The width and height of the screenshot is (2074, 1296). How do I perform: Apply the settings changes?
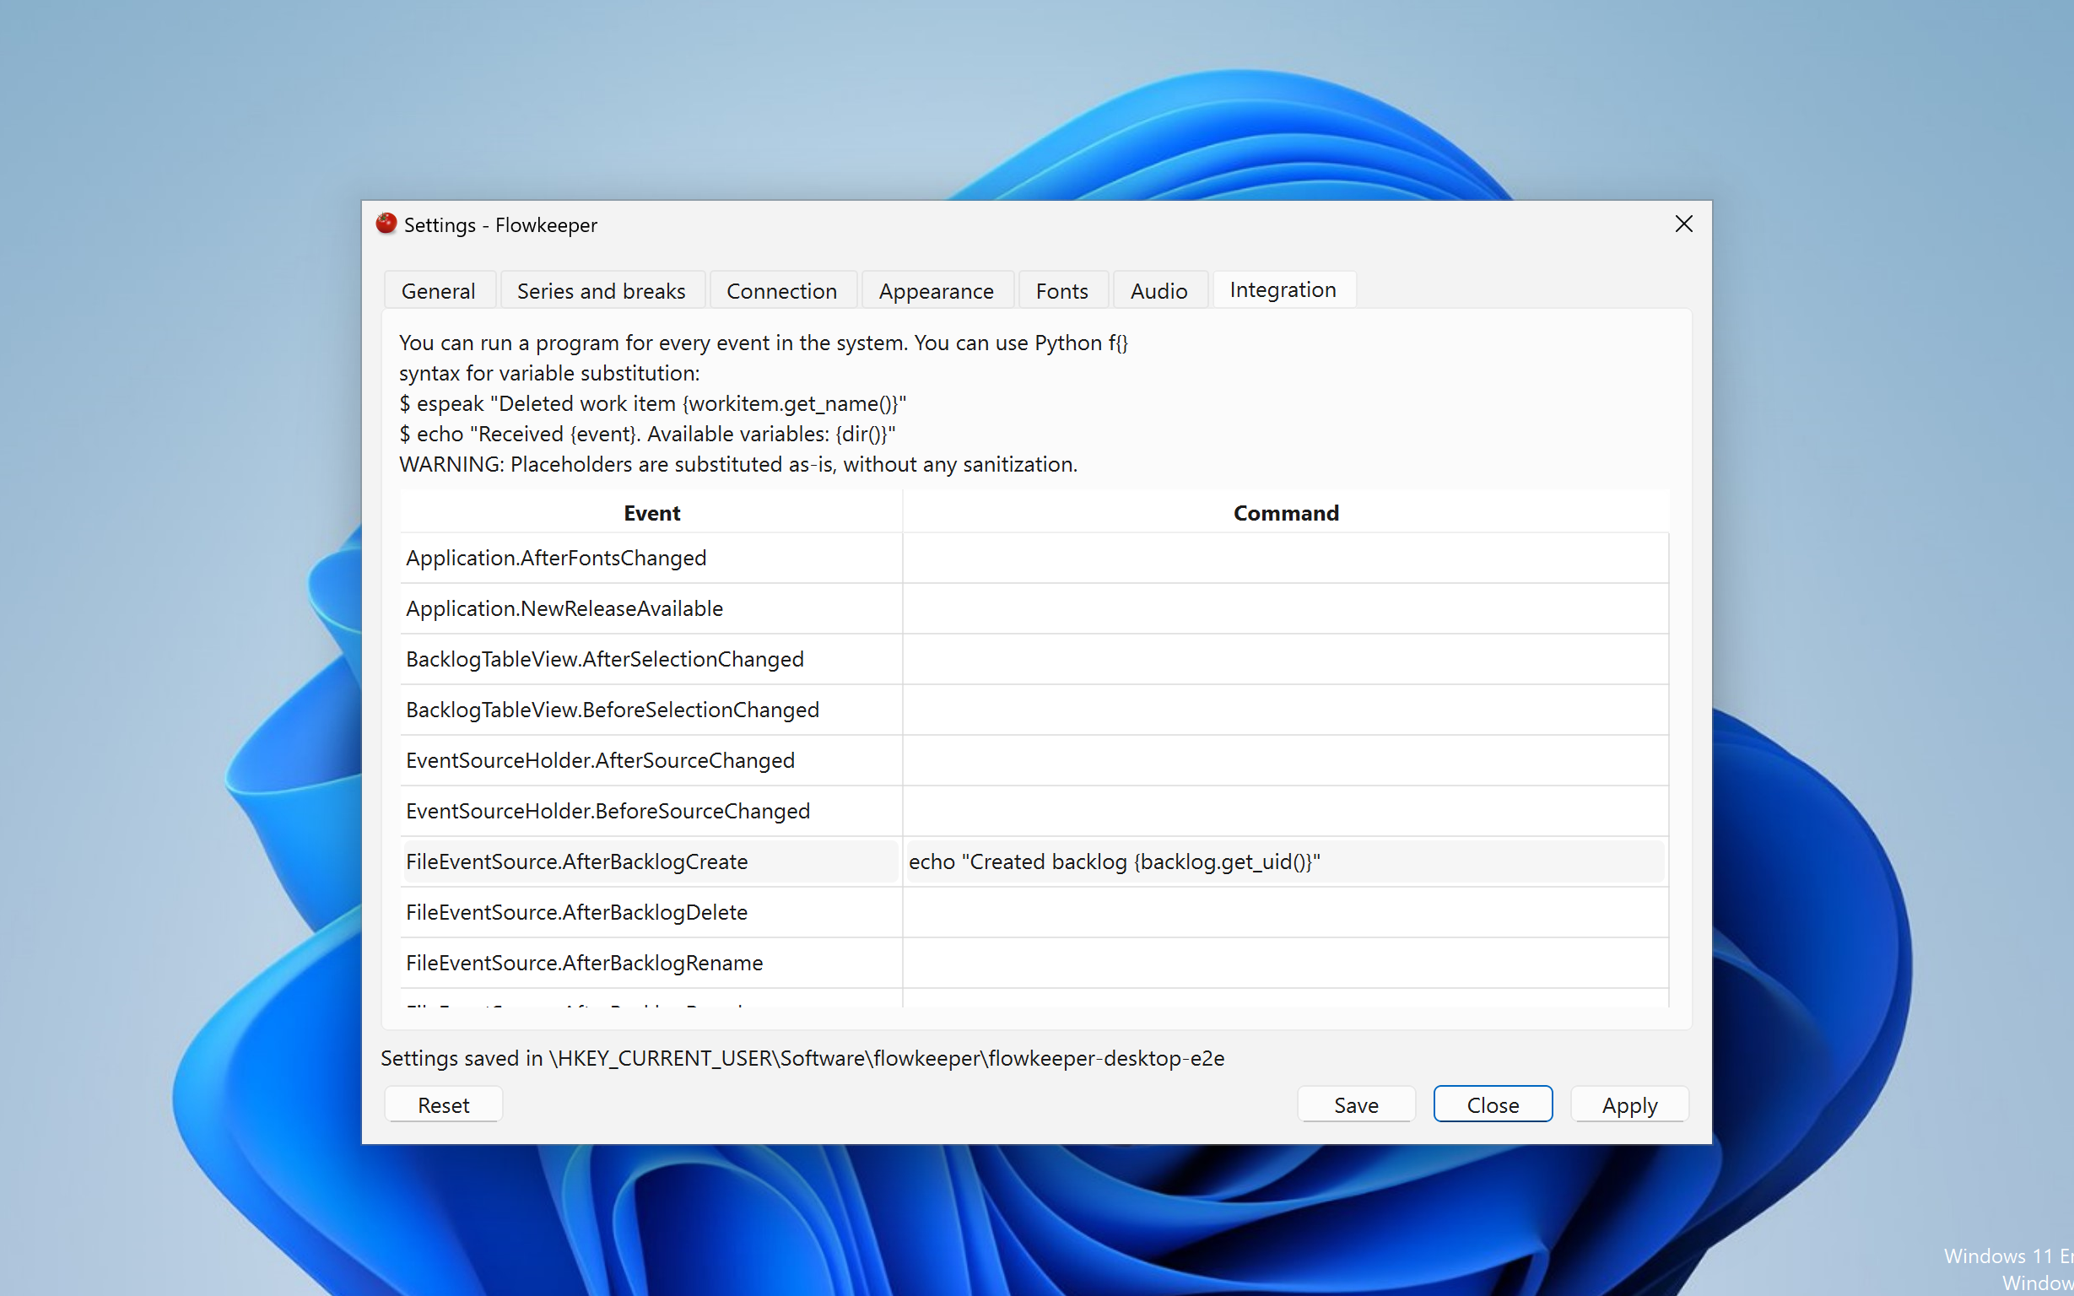[x=1629, y=1104]
